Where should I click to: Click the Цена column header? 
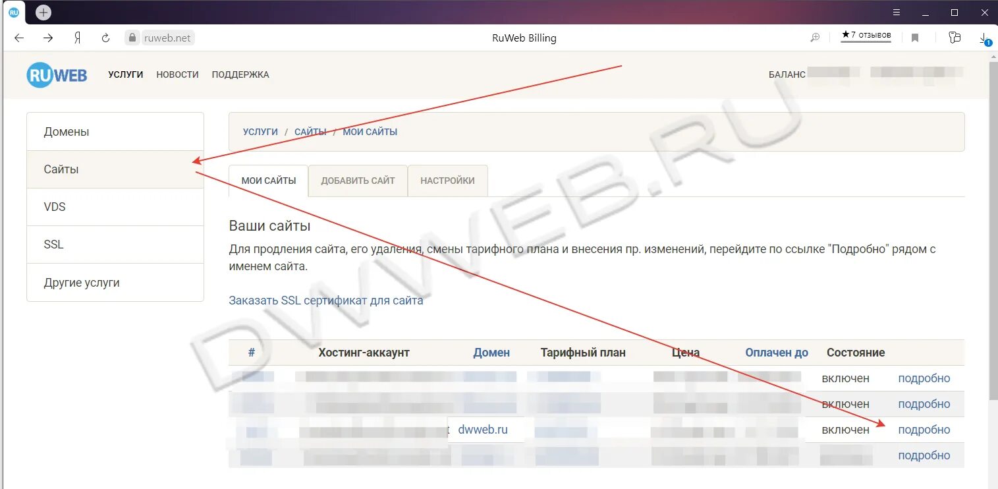686,353
